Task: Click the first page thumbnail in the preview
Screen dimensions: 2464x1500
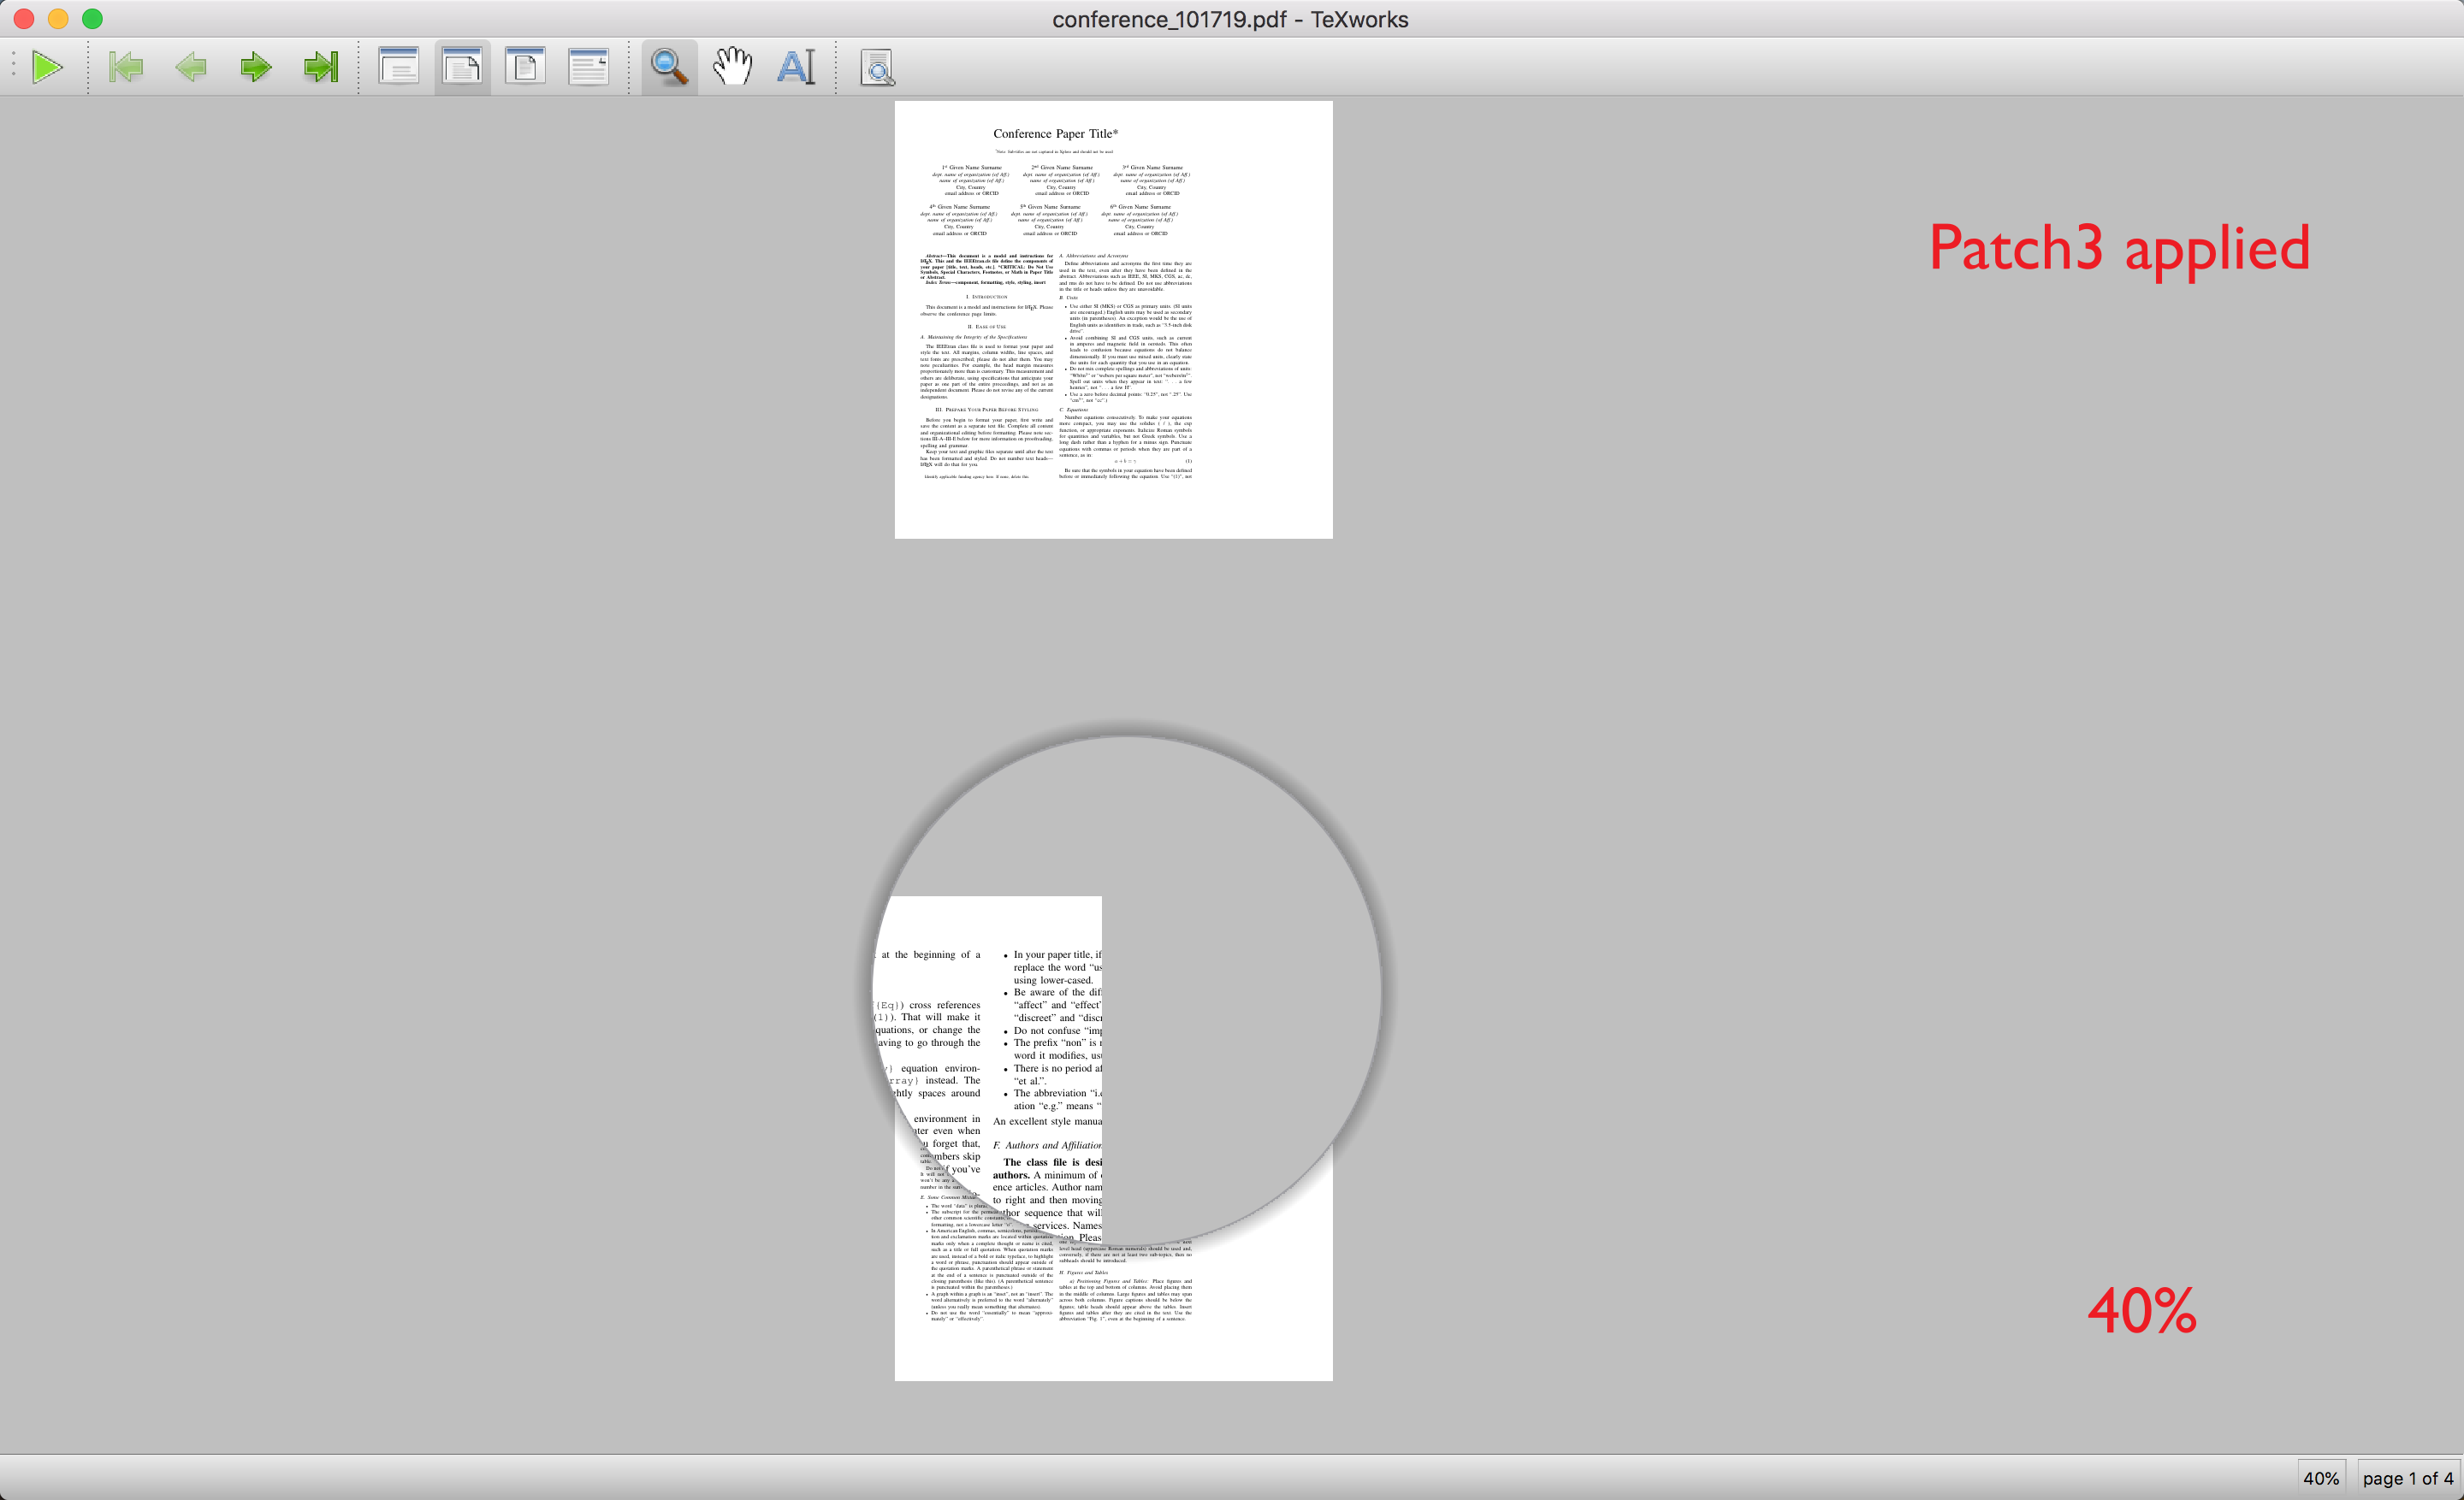Action: click(1113, 320)
